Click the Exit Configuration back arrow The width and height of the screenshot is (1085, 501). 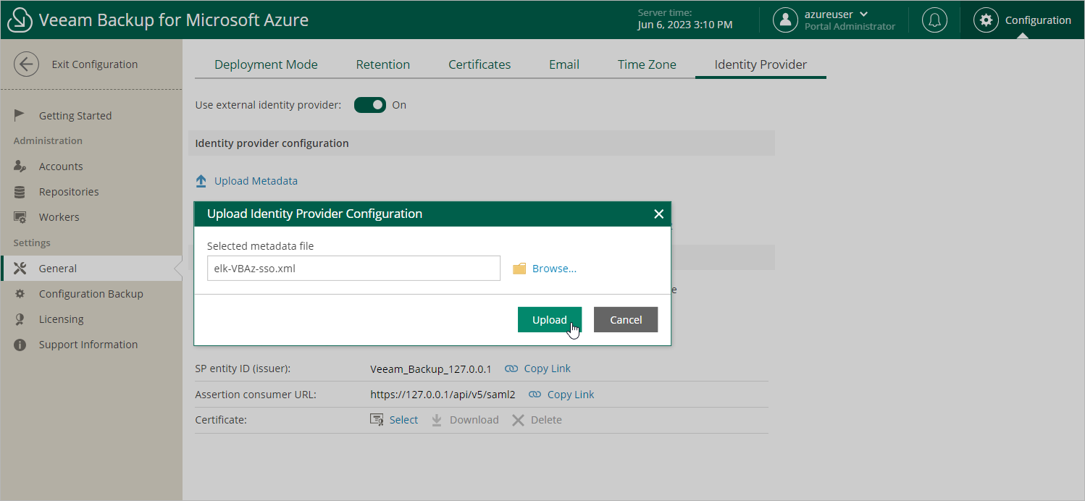coord(26,64)
